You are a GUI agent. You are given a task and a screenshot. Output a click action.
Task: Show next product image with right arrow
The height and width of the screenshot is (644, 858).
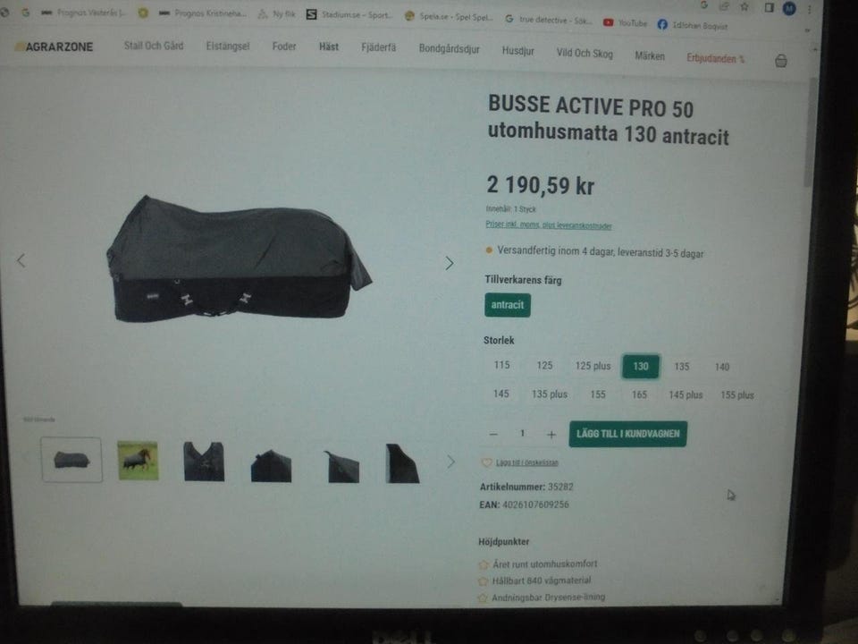pos(450,263)
